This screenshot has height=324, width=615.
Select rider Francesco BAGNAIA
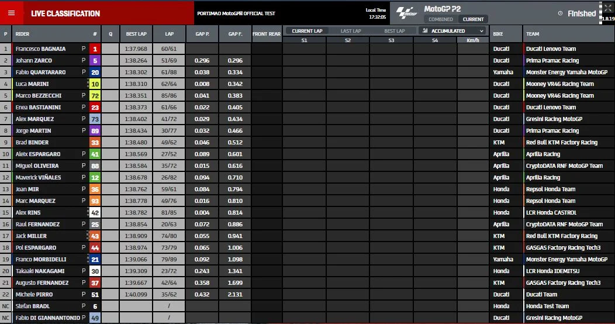point(40,49)
